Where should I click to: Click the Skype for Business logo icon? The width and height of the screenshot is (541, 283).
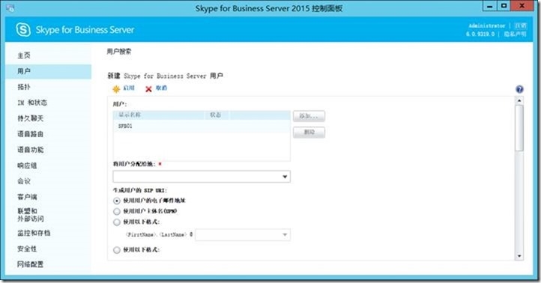tap(23, 30)
